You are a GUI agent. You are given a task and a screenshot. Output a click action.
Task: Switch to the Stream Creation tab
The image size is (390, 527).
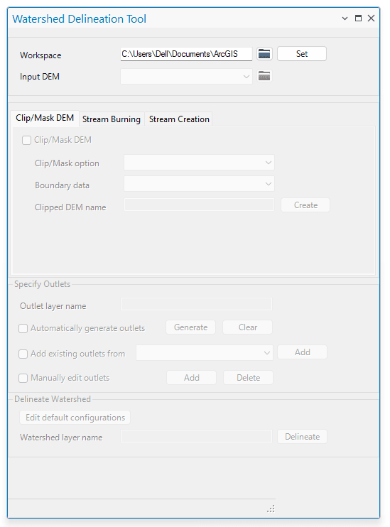click(x=179, y=119)
